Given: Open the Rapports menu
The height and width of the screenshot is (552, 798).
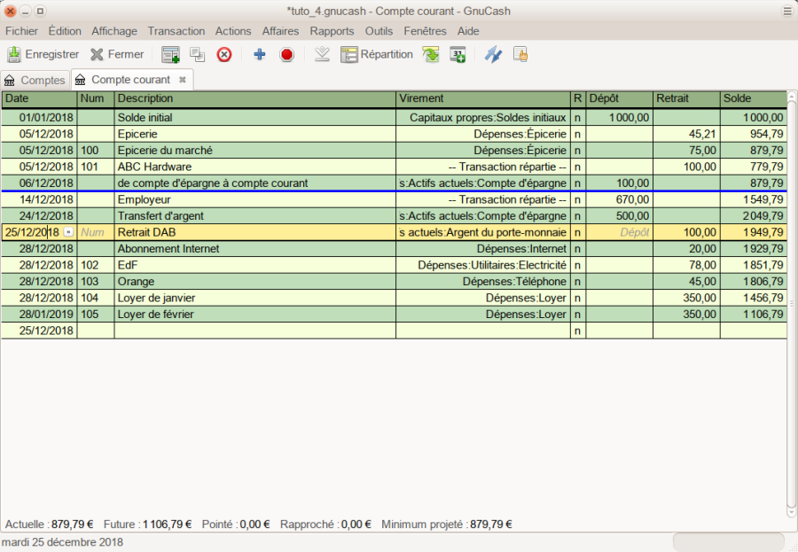Looking at the screenshot, I should 332,31.
